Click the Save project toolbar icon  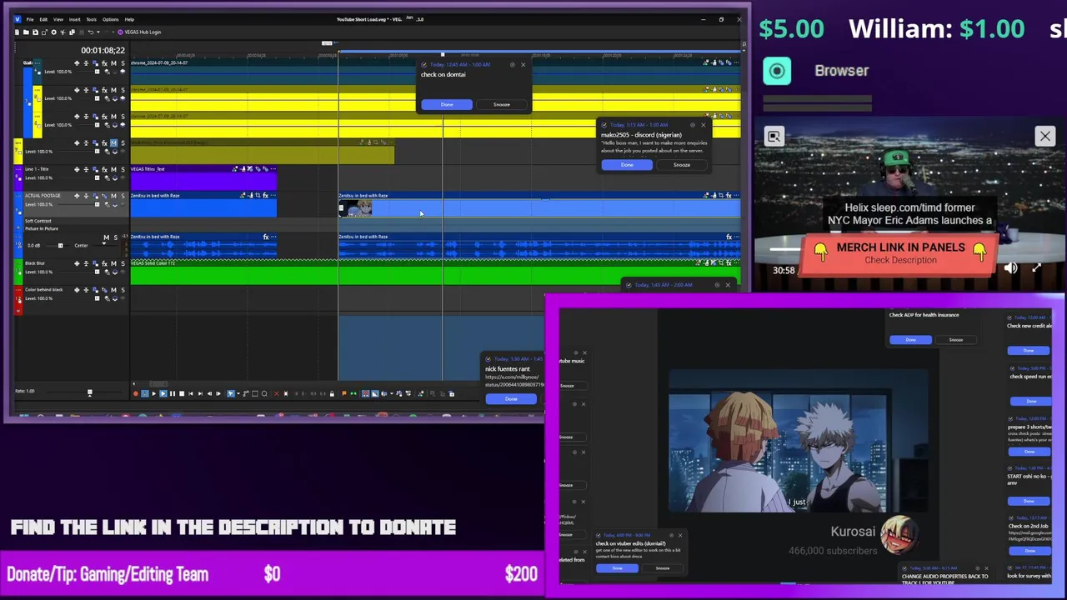pyautogui.click(x=35, y=32)
